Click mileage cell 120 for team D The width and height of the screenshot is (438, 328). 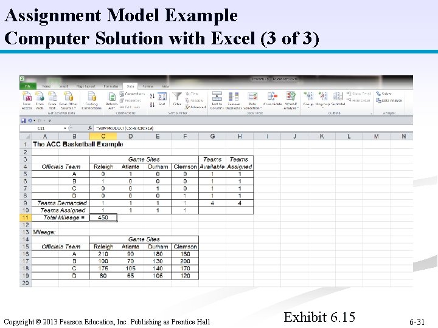(185, 276)
